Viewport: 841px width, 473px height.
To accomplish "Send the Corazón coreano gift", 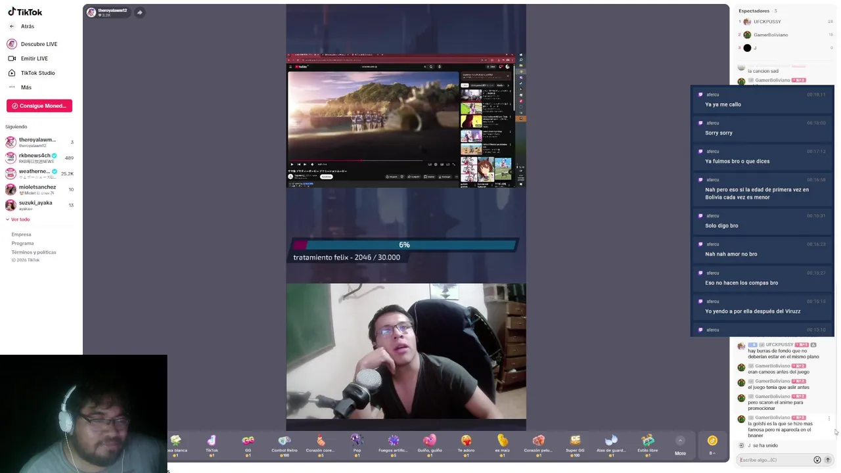I will (x=320, y=445).
